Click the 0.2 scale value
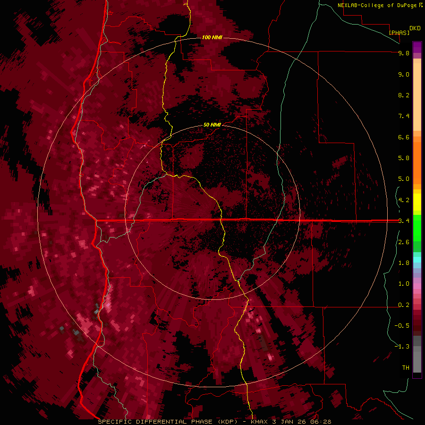The image size is (425, 425). [x=404, y=305]
